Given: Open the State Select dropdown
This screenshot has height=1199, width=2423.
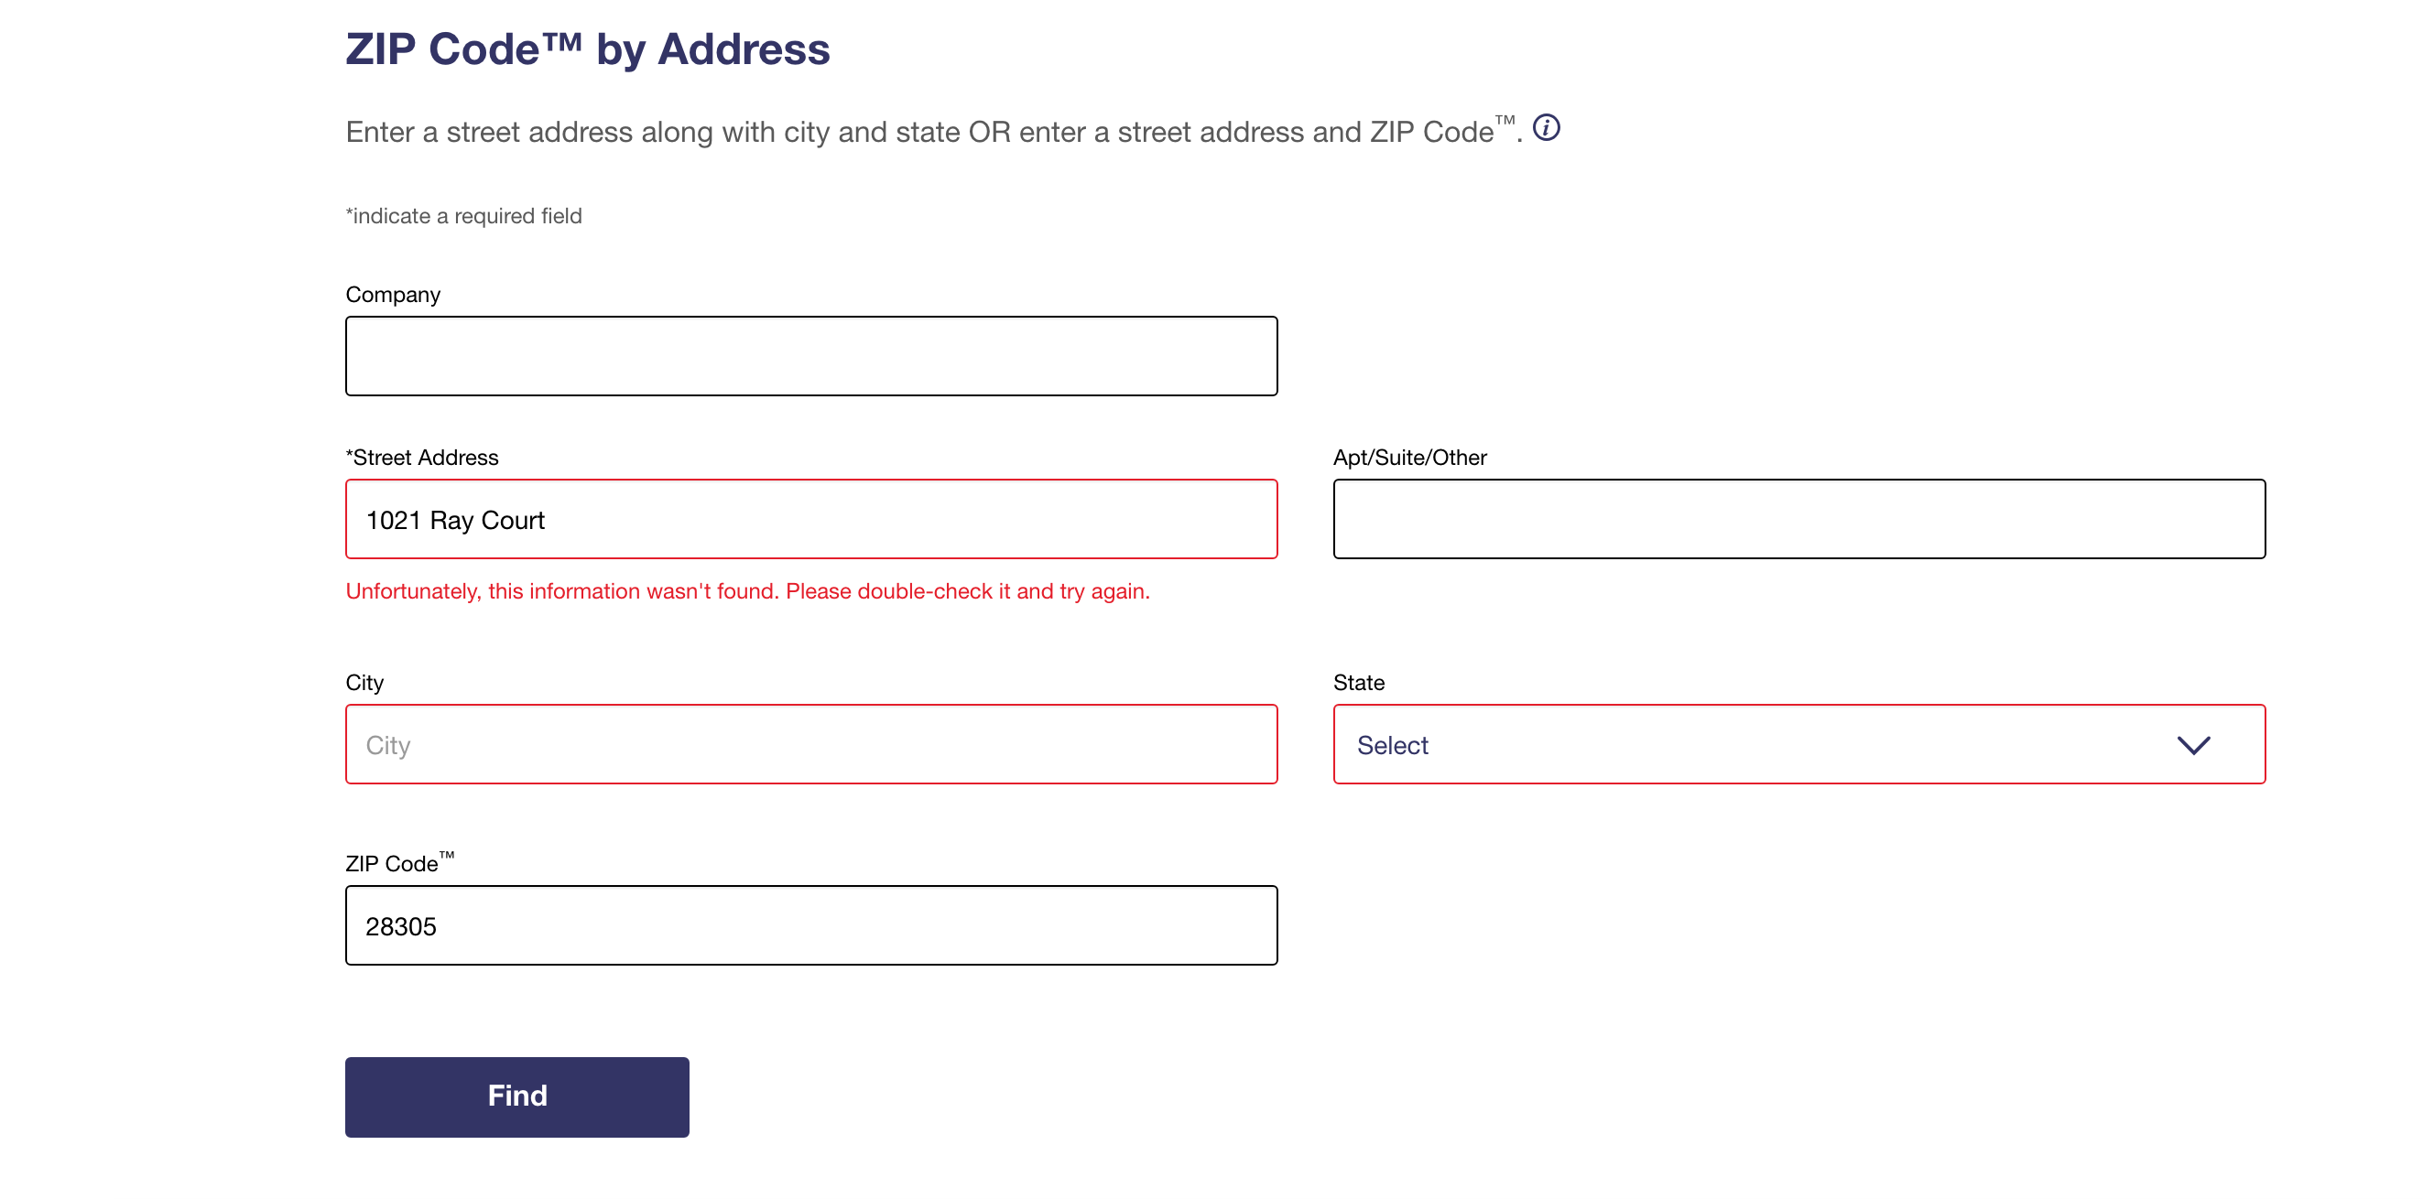Looking at the screenshot, I should click(x=1798, y=744).
